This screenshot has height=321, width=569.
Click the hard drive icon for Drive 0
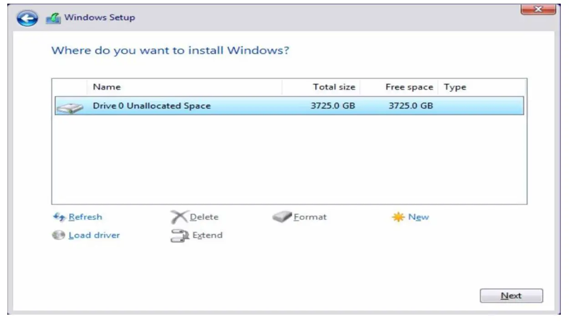(70, 107)
